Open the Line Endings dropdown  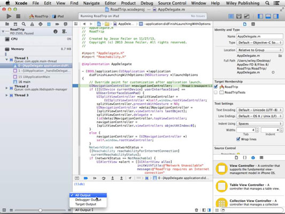point(259,116)
